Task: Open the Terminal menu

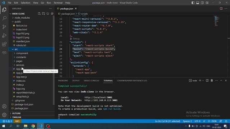Action: coord(58,3)
